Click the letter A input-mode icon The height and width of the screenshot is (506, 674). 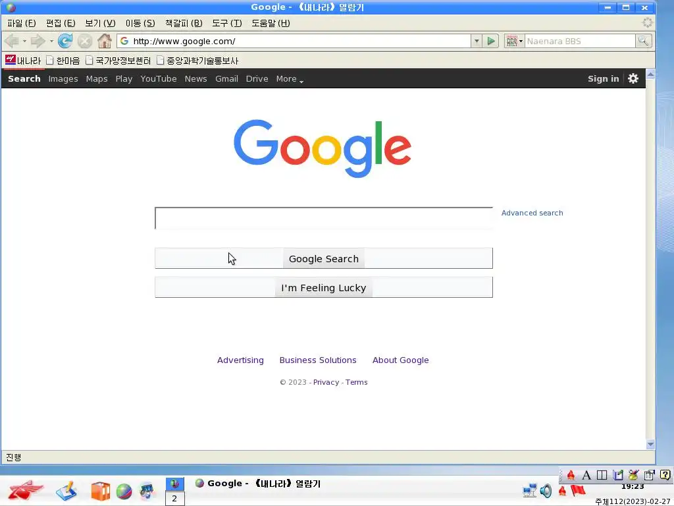[586, 475]
